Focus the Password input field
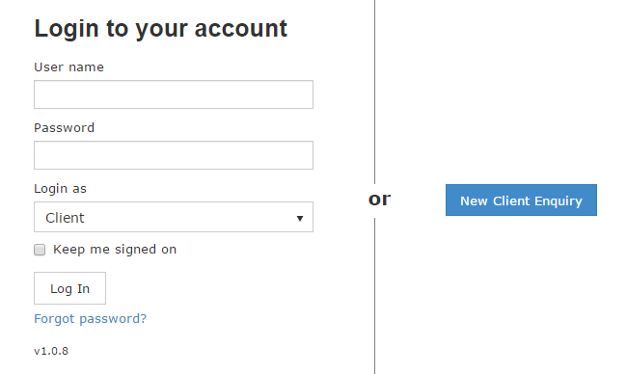Screen dimensions: 627x374 point(174,155)
